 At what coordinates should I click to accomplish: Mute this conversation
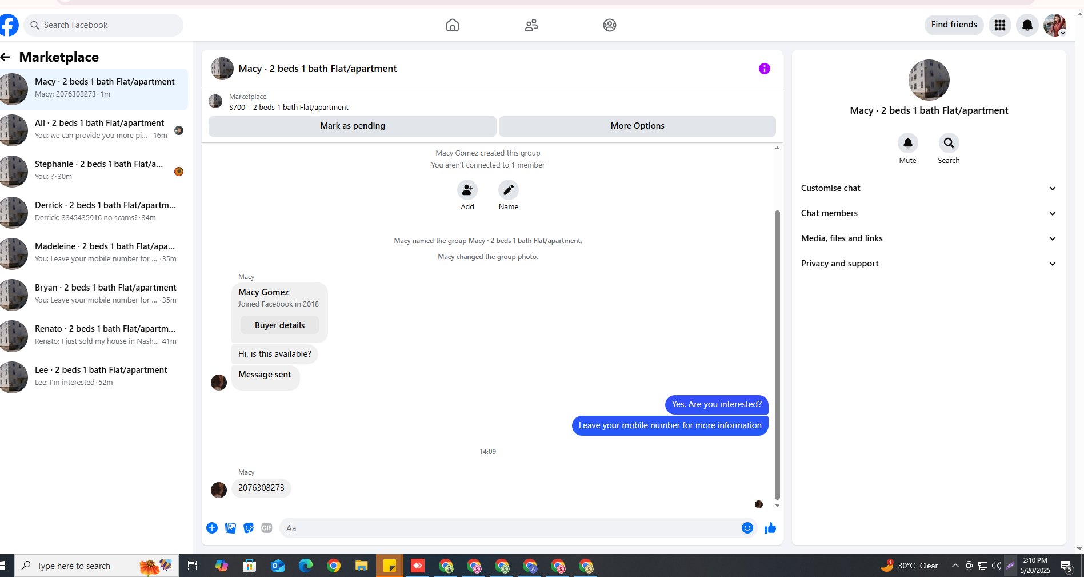(x=908, y=143)
